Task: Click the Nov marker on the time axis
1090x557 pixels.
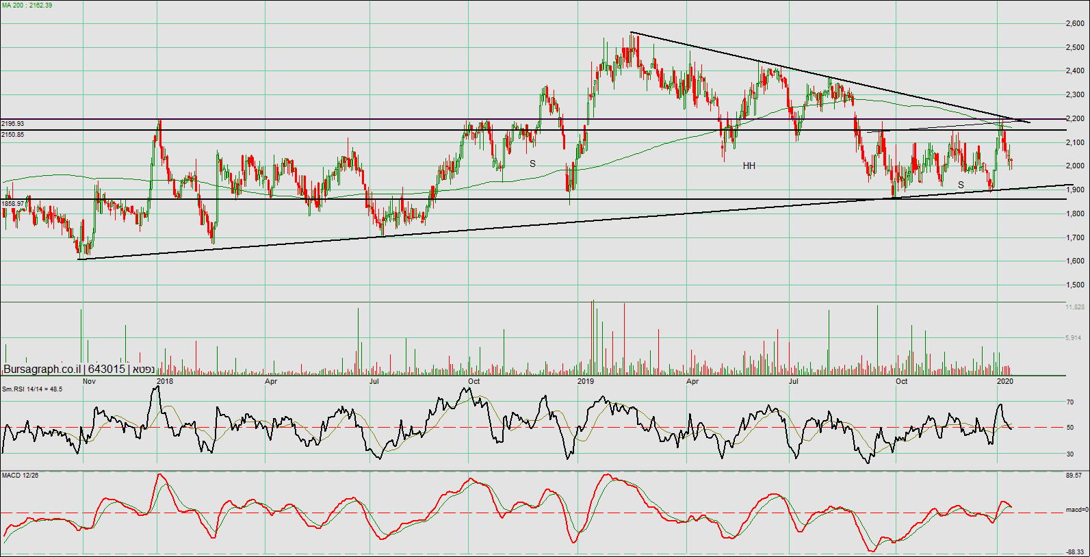Action: pyautogui.click(x=89, y=381)
